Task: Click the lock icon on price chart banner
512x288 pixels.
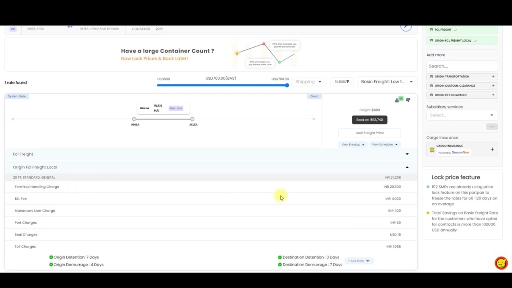Action: click(237, 53)
